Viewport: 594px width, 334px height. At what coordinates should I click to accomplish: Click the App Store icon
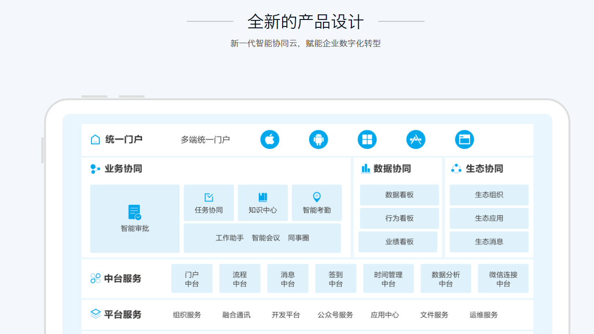(416, 139)
